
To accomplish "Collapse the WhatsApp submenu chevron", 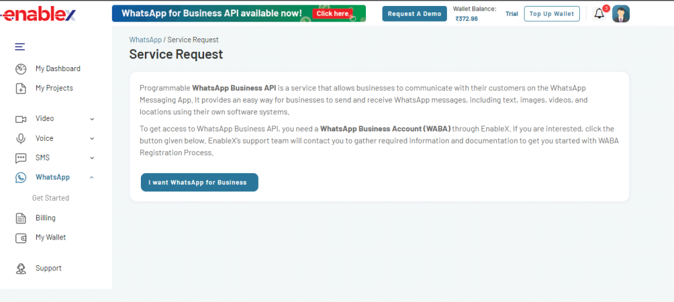I will point(92,178).
